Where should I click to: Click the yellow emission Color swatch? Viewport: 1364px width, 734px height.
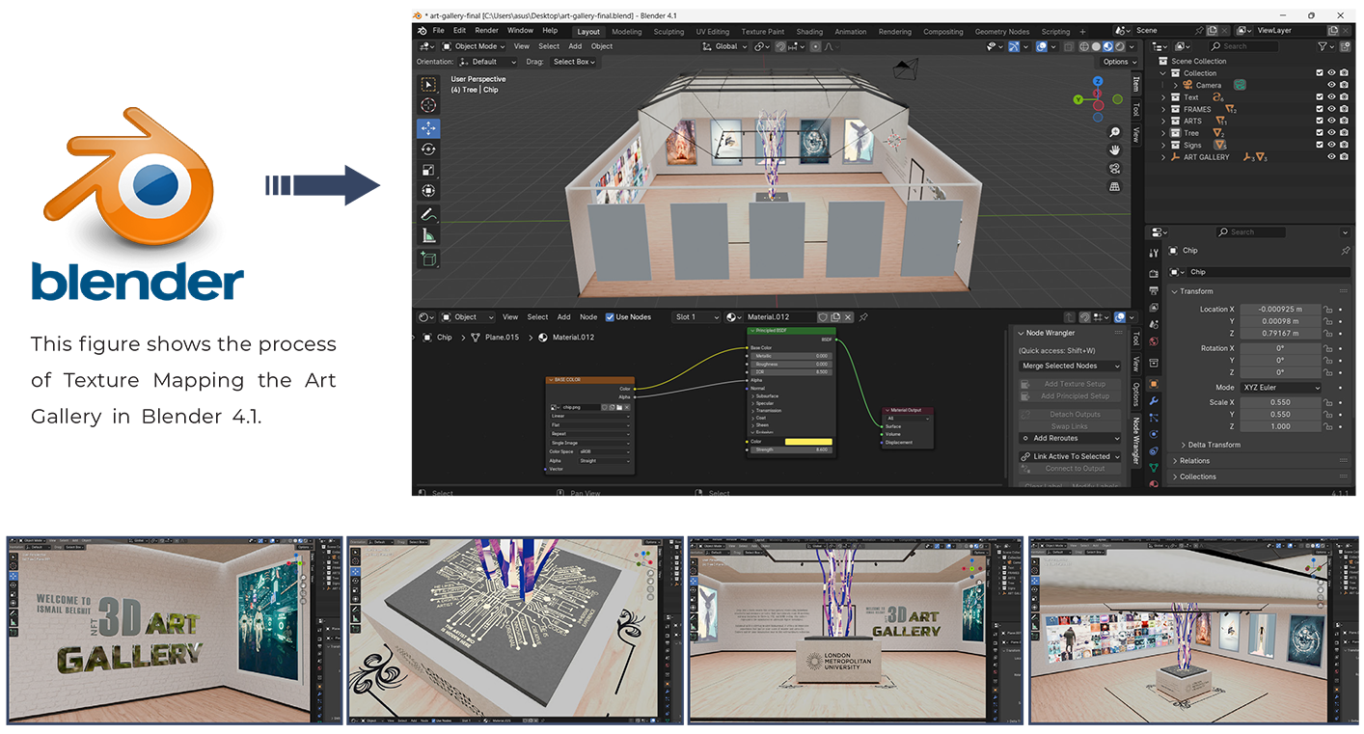click(x=808, y=442)
